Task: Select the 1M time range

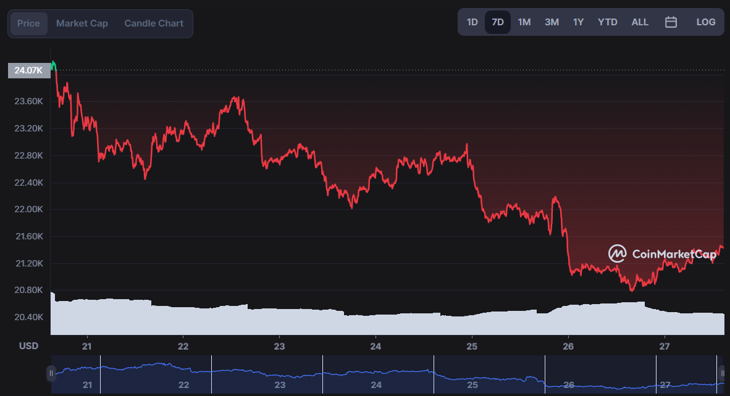Action: 524,22
